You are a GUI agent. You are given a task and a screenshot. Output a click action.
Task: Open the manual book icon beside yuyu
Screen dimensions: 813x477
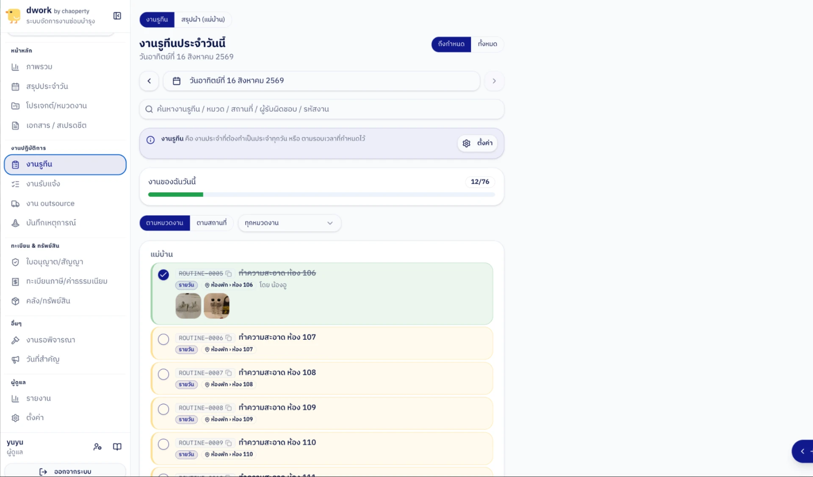tap(117, 446)
